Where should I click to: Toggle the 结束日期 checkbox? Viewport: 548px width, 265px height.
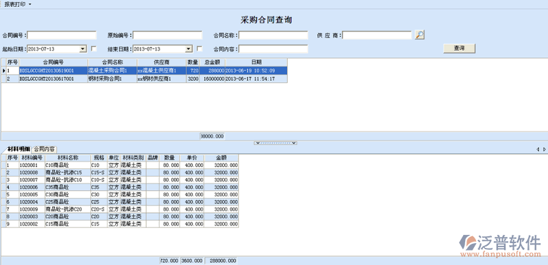click(x=199, y=49)
